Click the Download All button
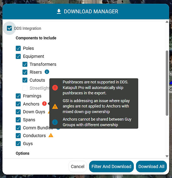Viewport: 172px width, 178px height. [151, 166]
